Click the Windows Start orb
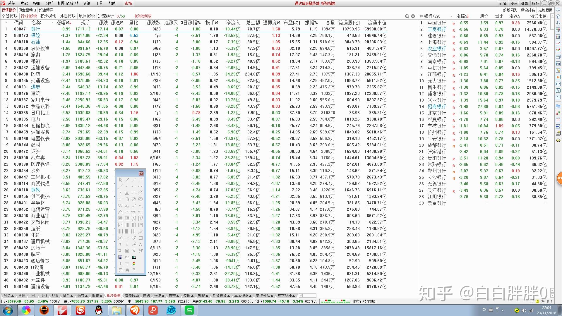Viewport: 562px width, 316px height. 8,310
